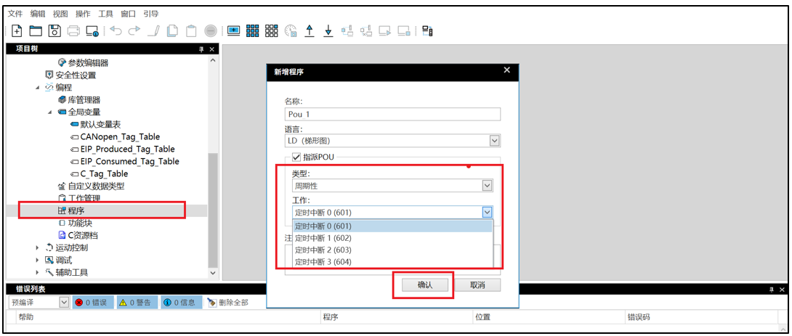Click the upload arrow toolbar icon
This screenshot has width=792, height=336.
coord(310,30)
